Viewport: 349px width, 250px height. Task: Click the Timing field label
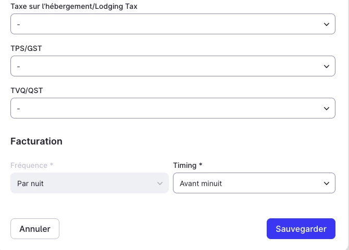coord(188,165)
